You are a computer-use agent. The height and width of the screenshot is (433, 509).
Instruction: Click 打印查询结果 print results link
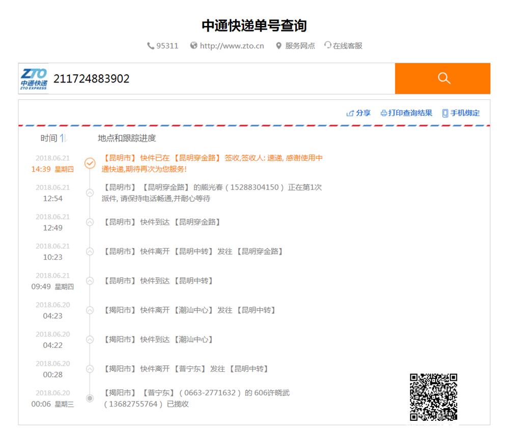click(x=410, y=113)
